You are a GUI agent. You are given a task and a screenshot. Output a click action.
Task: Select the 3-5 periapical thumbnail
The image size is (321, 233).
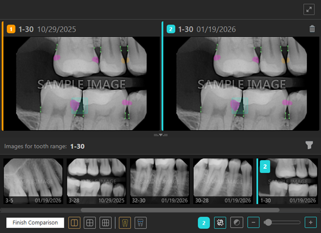tap(33, 181)
